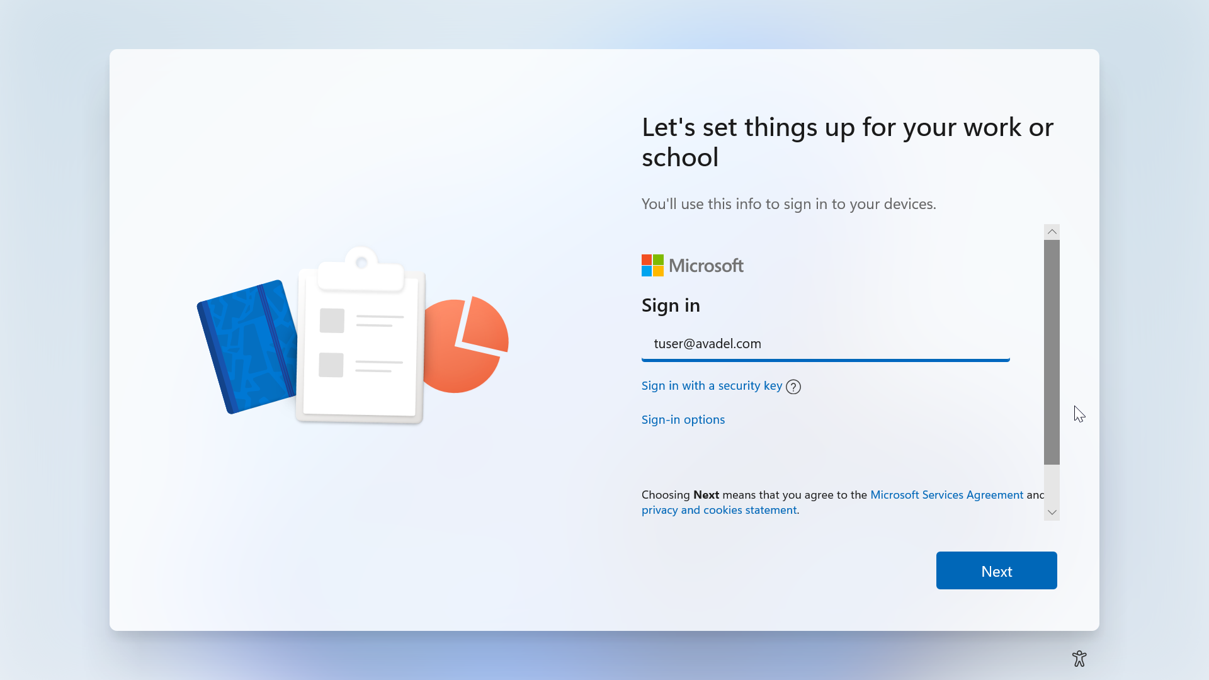Click the 'Sign in' heading text

click(671, 305)
